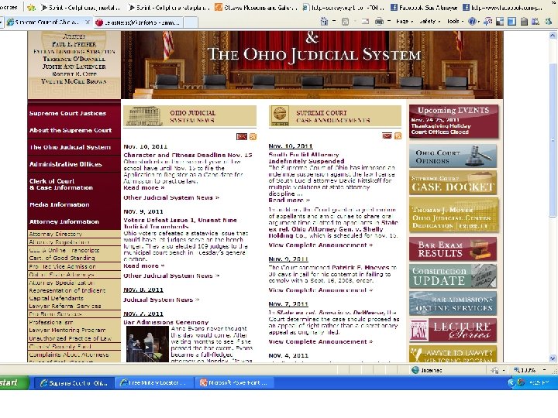This screenshot has width=558, height=418.
Task: Click the Internet zone globe in status bar
Action: coord(415,370)
